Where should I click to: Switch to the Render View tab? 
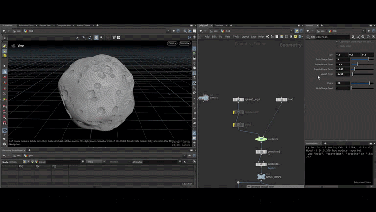click(45, 25)
